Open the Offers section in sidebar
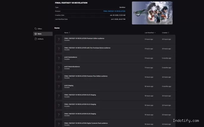 43,29
